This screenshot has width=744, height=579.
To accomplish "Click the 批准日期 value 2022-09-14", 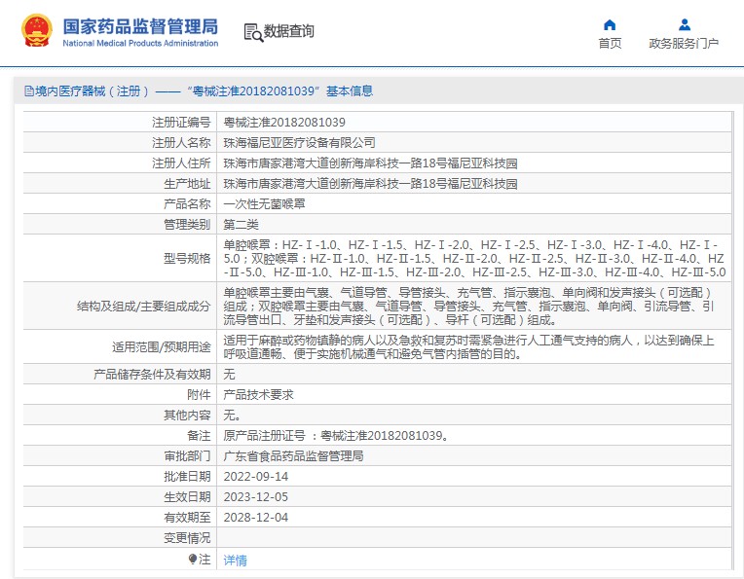I will tap(256, 476).
